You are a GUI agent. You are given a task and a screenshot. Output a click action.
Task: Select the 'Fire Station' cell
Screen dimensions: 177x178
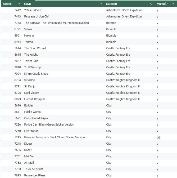64,131
